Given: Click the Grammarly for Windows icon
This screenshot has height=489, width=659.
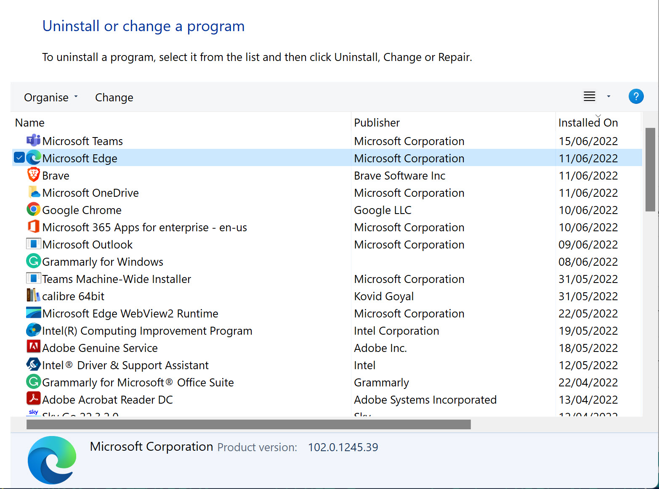Looking at the screenshot, I should pos(33,261).
